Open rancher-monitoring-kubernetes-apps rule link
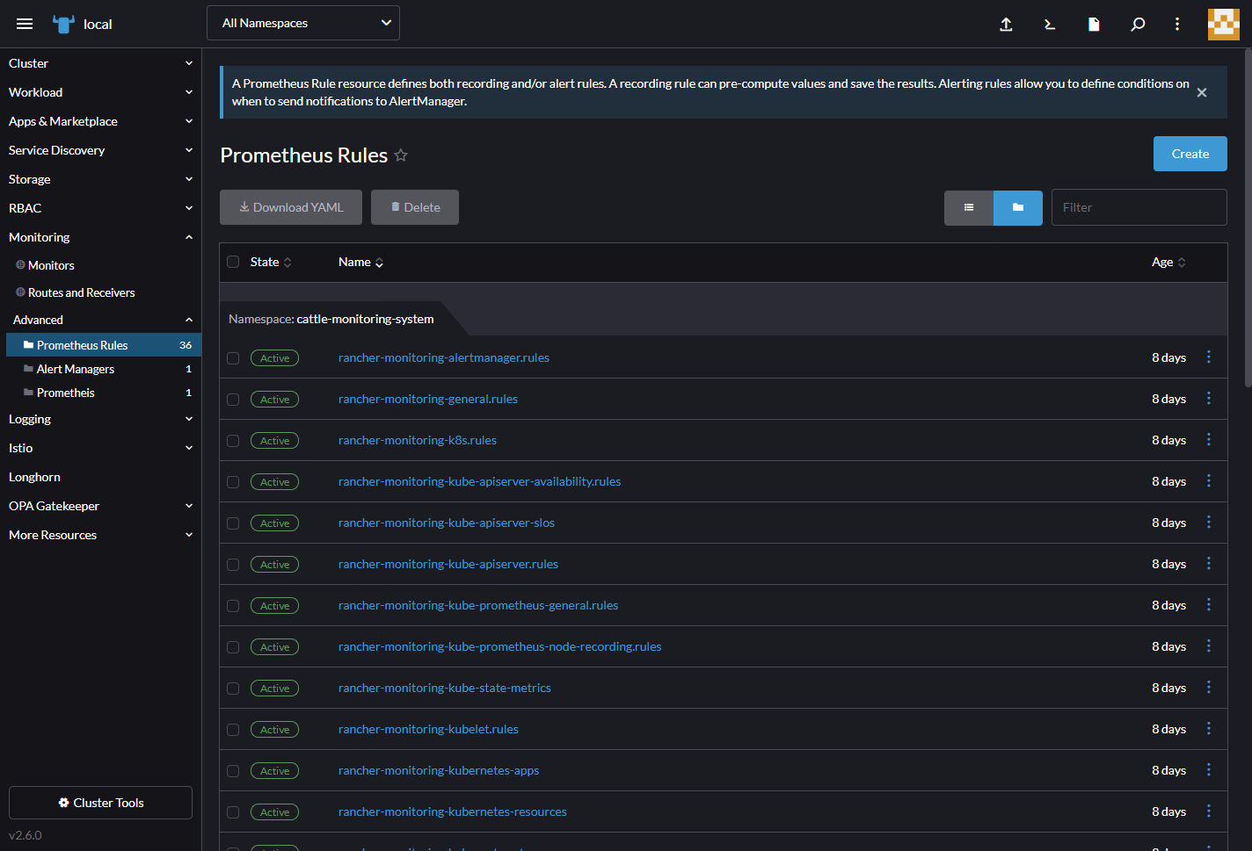1252x851 pixels. point(439,770)
